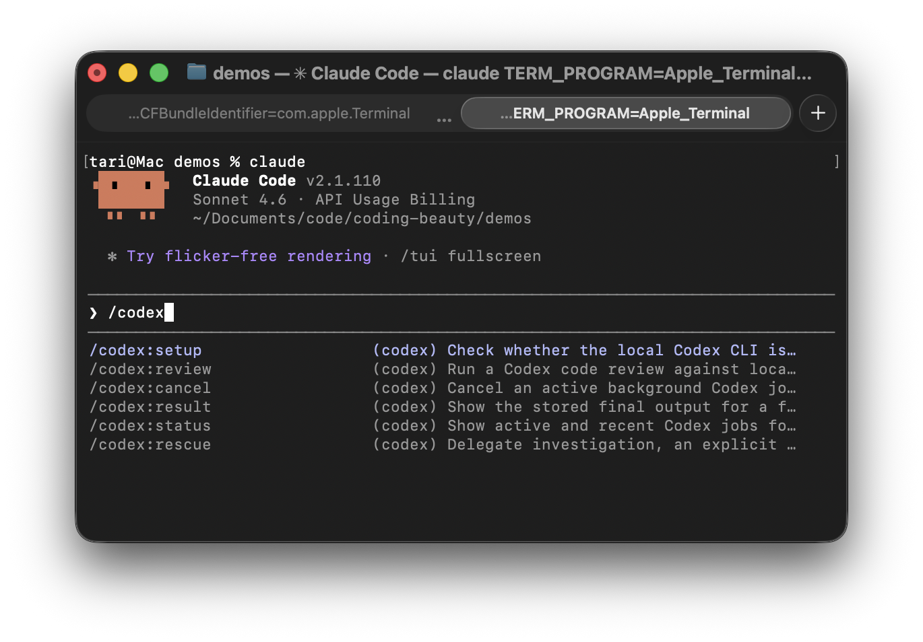
Task: Choose the /codex:review command suggestion
Action: coord(151,369)
